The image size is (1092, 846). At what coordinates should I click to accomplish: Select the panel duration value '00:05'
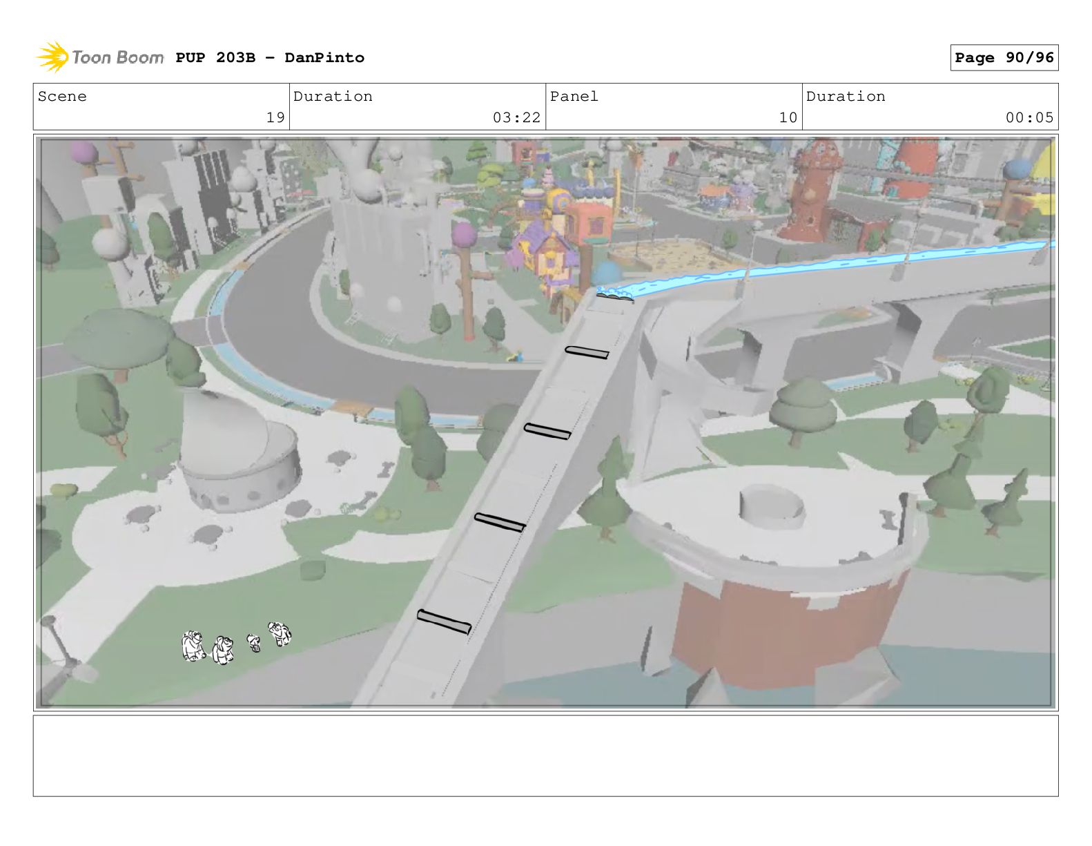click(1029, 117)
